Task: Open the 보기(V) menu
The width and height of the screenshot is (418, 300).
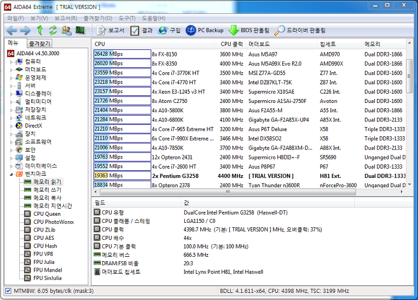Action: tap(39, 18)
